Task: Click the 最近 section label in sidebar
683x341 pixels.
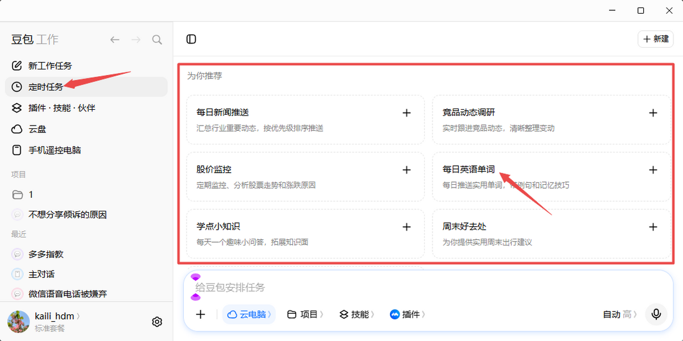Action: (x=19, y=234)
